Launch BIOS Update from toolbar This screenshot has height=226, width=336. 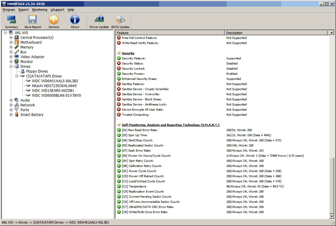click(120, 20)
